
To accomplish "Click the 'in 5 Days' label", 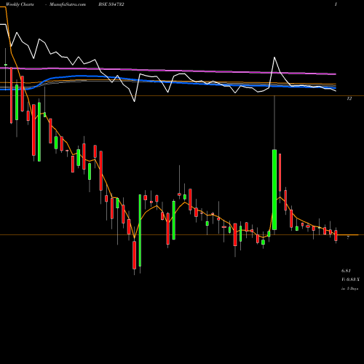I will point(350,289).
